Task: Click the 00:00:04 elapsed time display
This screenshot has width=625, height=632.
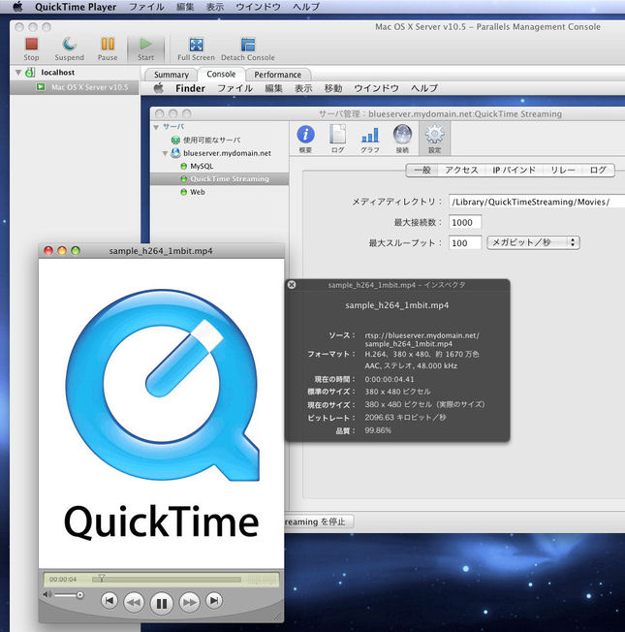Action: coord(63,580)
